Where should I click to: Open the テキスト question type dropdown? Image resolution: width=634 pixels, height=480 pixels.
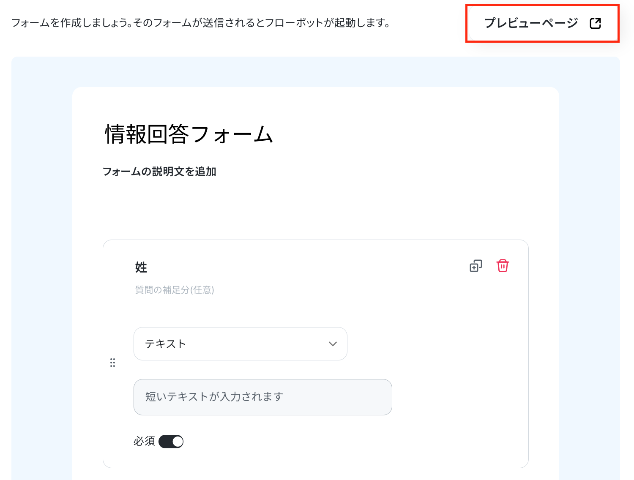pyautogui.click(x=240, y=344)
